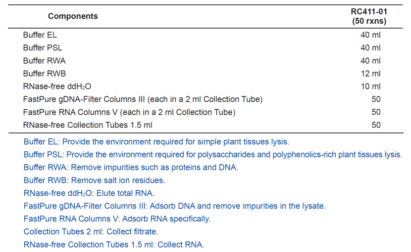
Task: Click Buffer RWA remove impurities description
Action: click(131, 167)
